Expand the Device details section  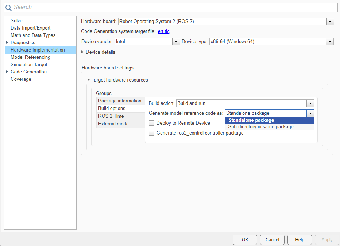(82, 52)
